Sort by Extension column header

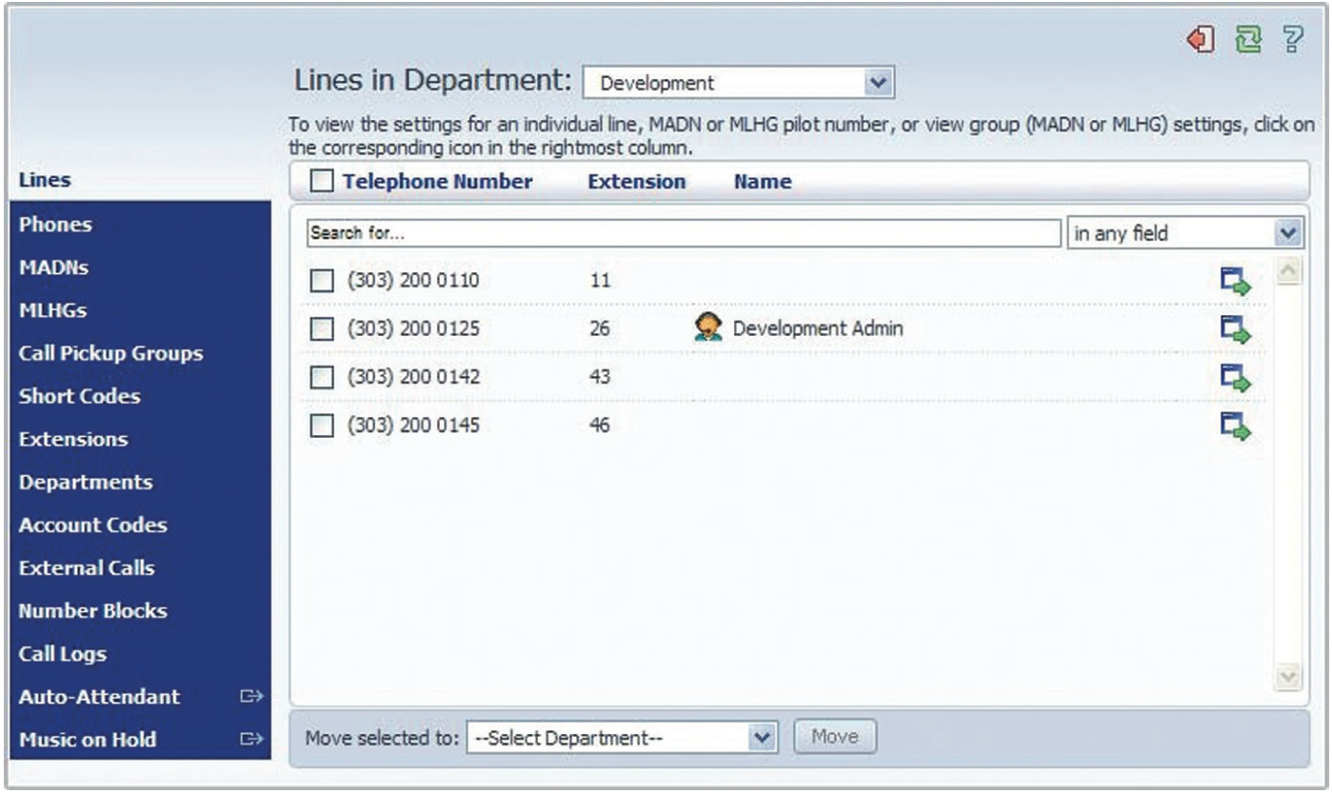click(637, 181)
